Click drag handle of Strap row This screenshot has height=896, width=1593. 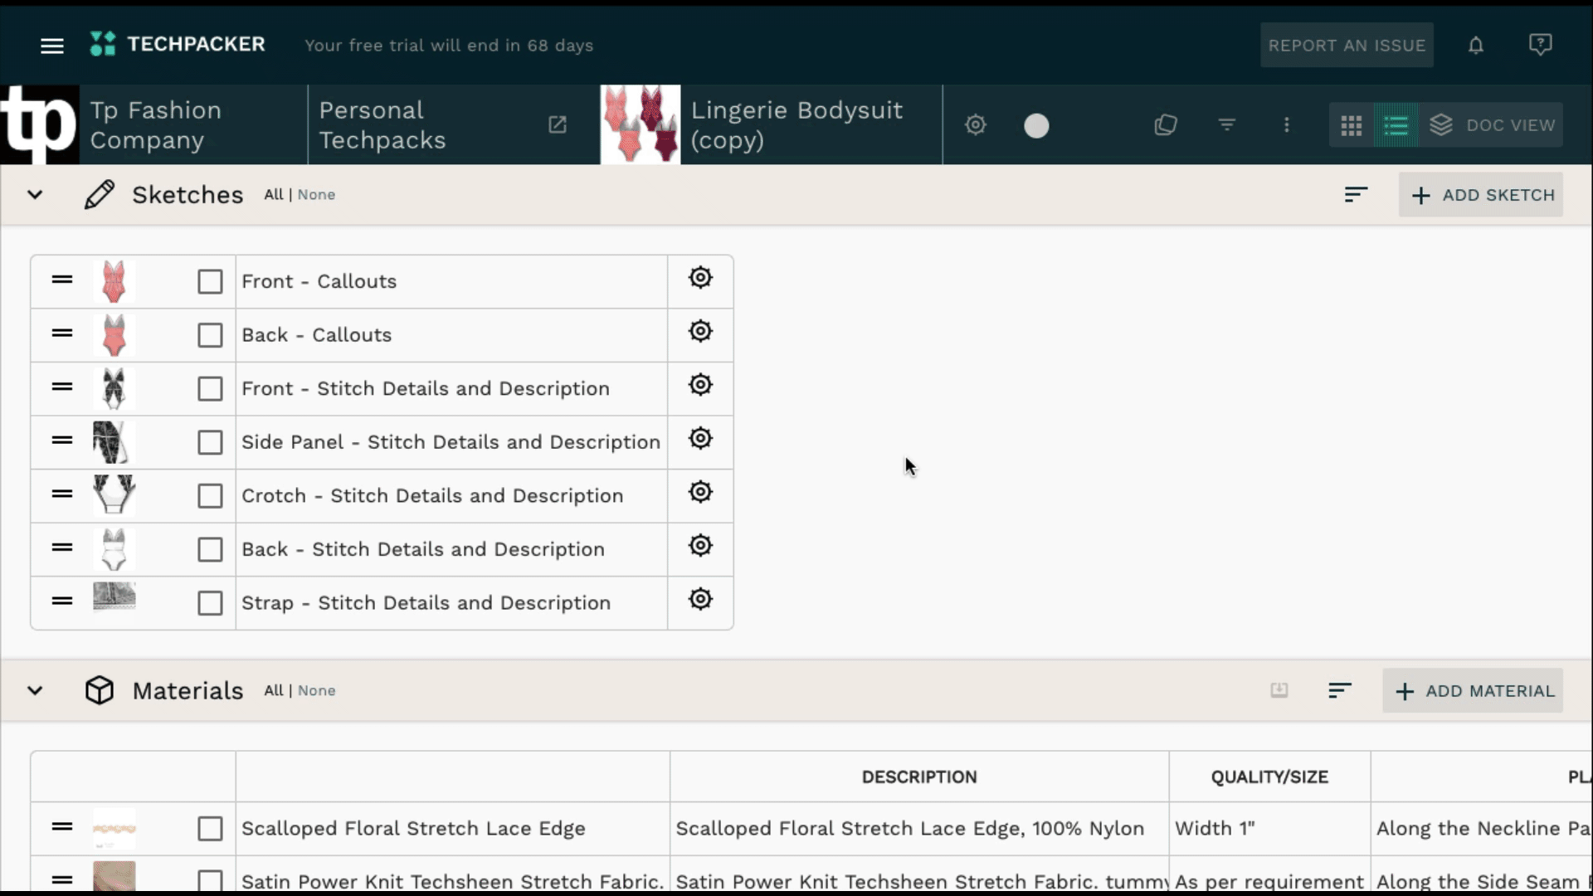(62, 601)
